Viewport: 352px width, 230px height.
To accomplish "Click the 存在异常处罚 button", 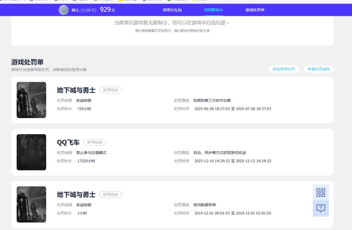I will tap(284, 69).
